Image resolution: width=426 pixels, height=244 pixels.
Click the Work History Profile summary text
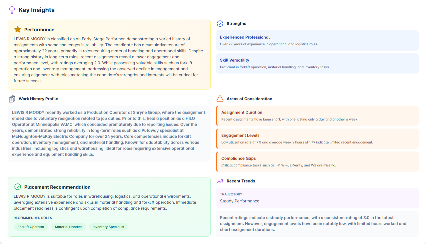tap(109, 133)
